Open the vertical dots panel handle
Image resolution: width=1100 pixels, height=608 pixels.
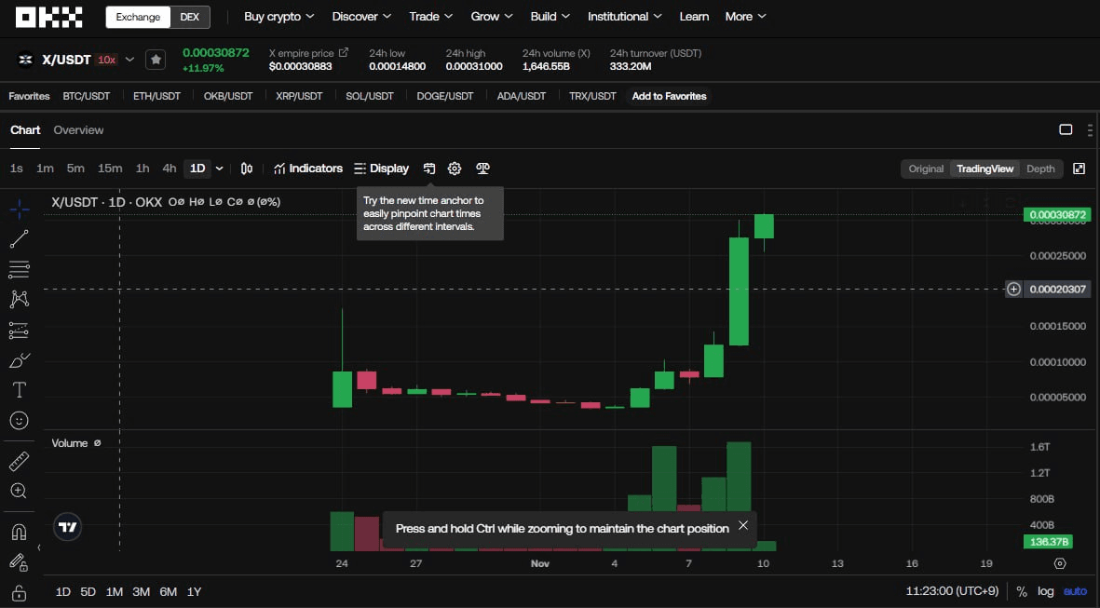[1090, 129]
